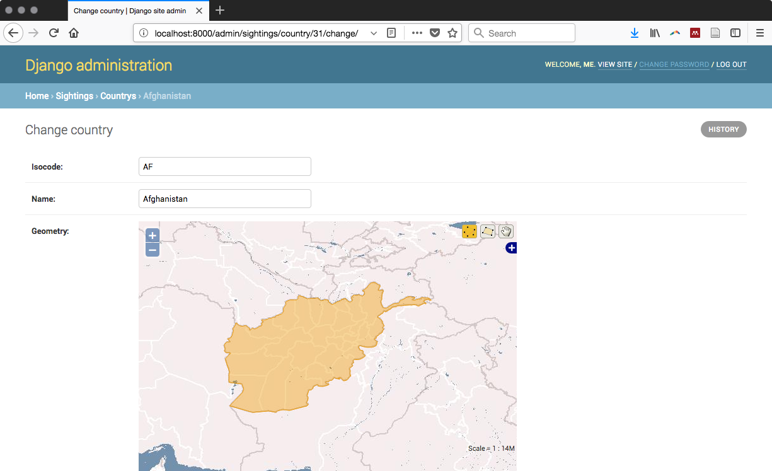Open the Firefox downloads panel
This screenshot has width=772, height=471.
[x=635, y=33]
